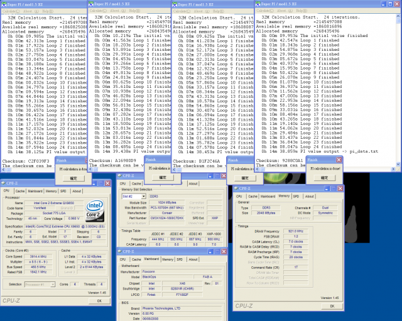Close the CPU-Z Processor window
The height and width of the screenshot is (321, 402).
click(x=107, y=183)
